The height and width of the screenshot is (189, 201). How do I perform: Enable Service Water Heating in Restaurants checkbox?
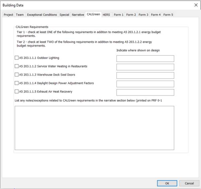point(17,66)
